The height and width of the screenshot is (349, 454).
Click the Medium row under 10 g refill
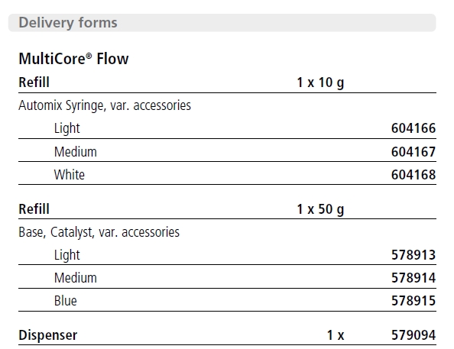point(227,151)
